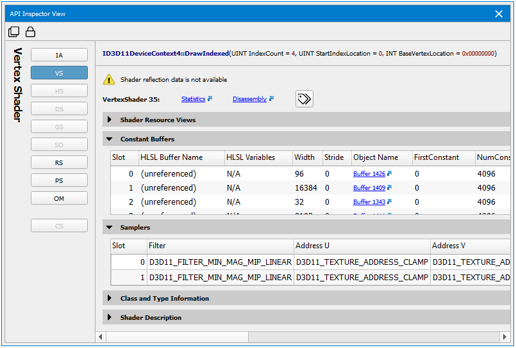Click the link icon beside Buffer 1409
The image size is (516, 348).
coord(389,188)
